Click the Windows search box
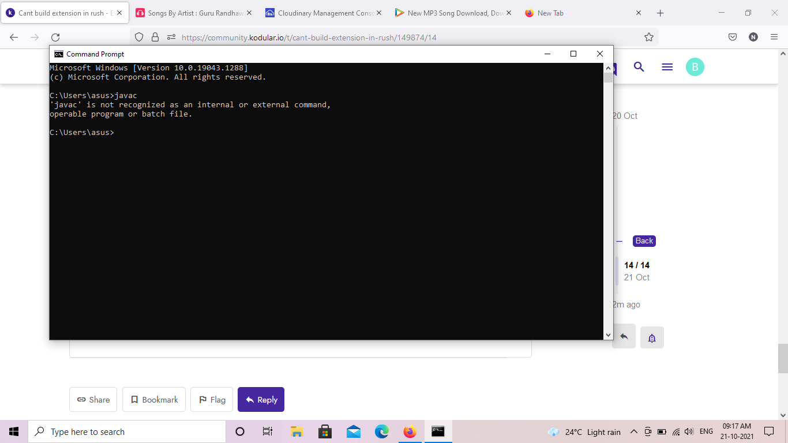This screenshot has height=443, width=788. pyautogui.click(x=127, y=431)
